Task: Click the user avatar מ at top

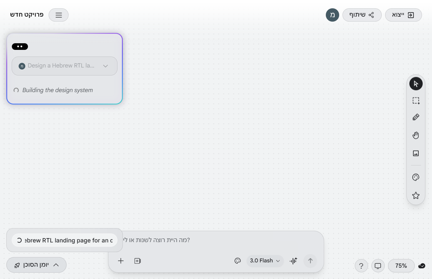Action: click(x=332, y=15)
